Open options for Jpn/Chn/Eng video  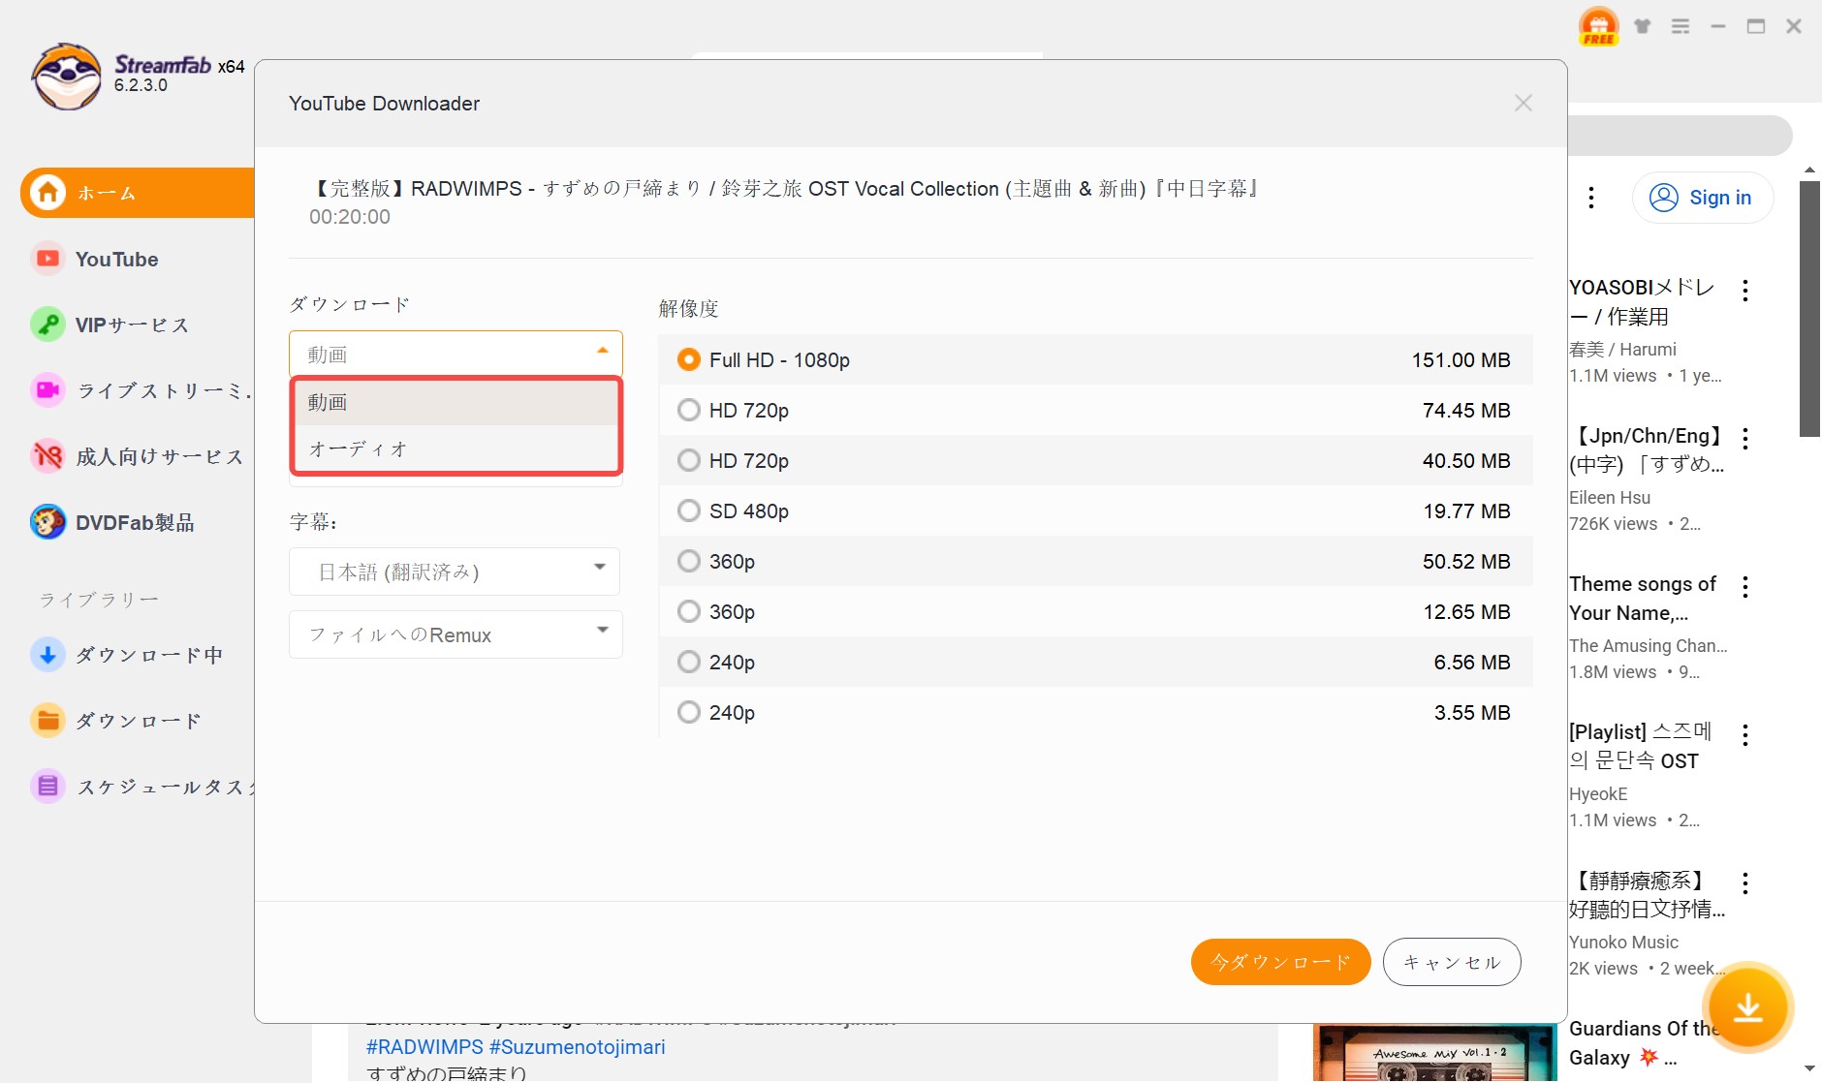click(1745, 439)
